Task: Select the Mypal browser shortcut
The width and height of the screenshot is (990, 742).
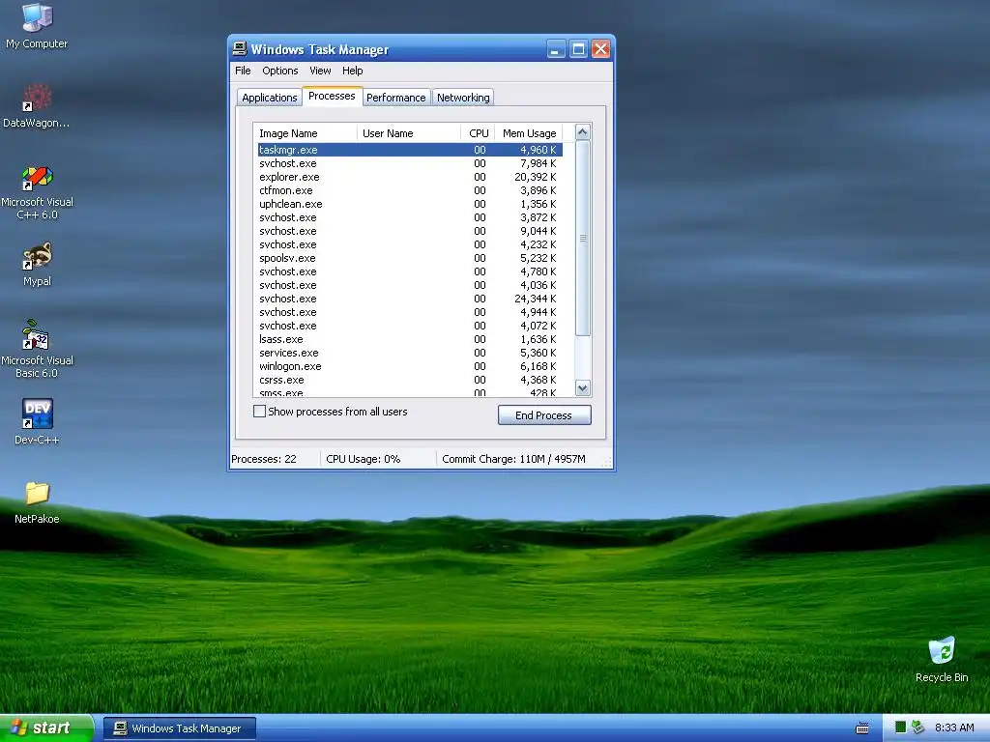Action: click(37, 264)
